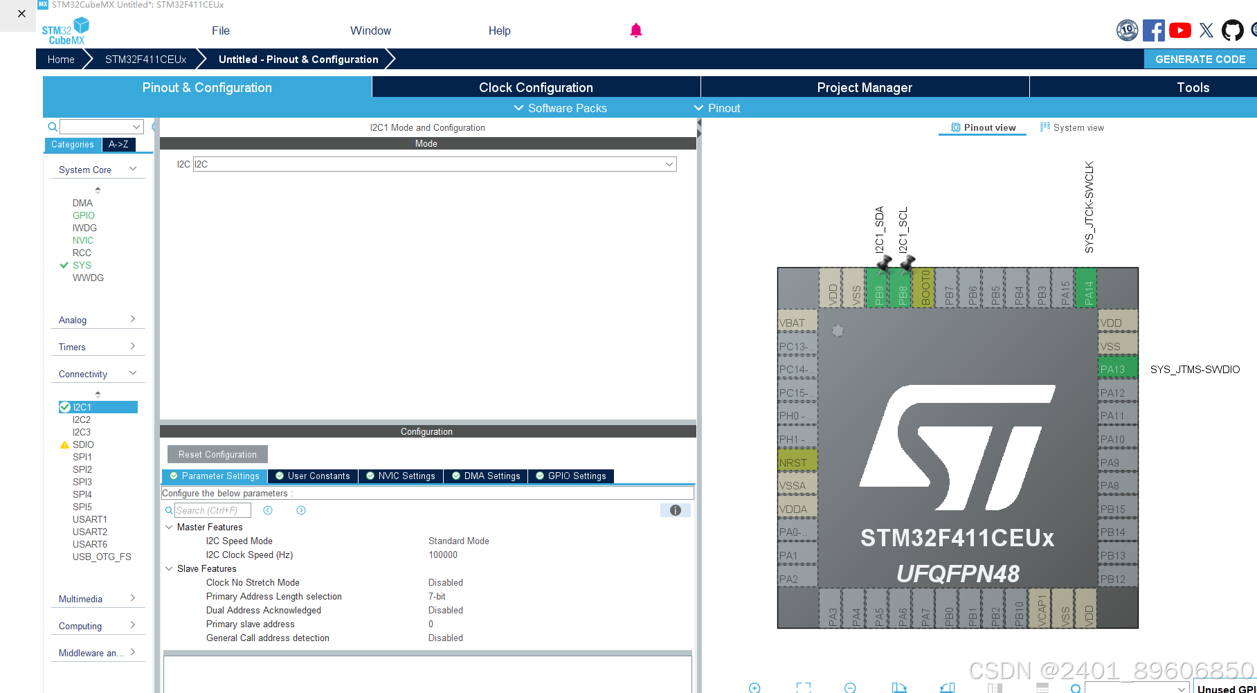Click the 10-year anniversary badge icon
Screen dimensions: 1257x693
click(x=1128, y=30)
